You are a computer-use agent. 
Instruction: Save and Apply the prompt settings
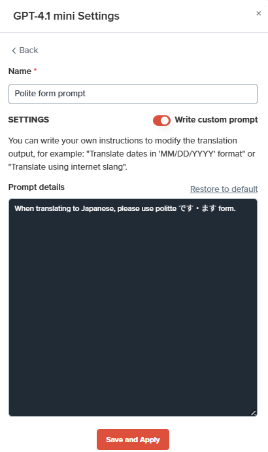(133, 440)
